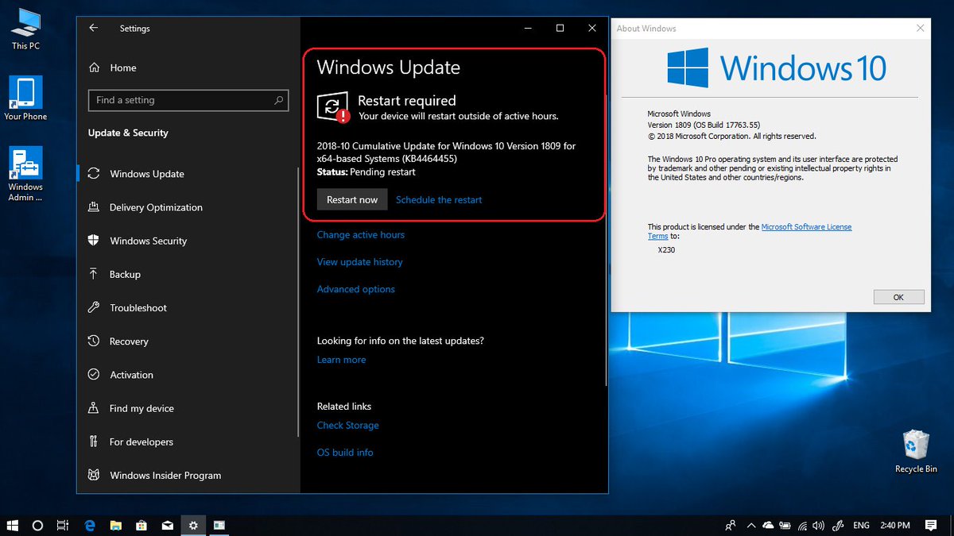The width and height of the screenshot is (954, 536).
Task: Open the volume control in the tray
Action: pos(818,525)
